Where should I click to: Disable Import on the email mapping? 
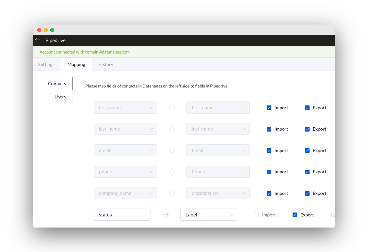[x=269, y=150]
